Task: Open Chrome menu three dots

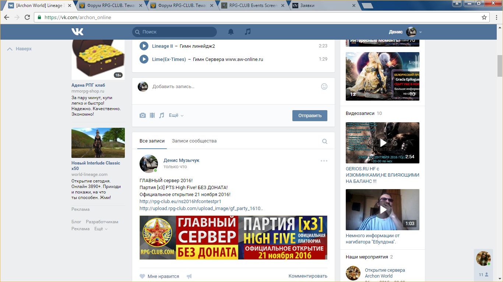Action: click(x=496, y=17)
